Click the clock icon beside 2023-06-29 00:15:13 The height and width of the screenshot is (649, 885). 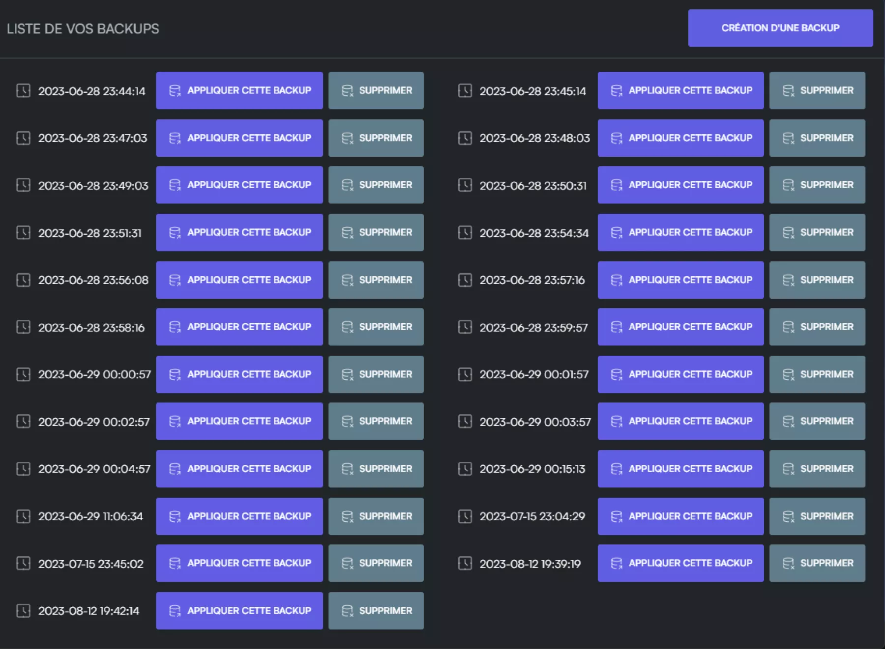(465, 469)
